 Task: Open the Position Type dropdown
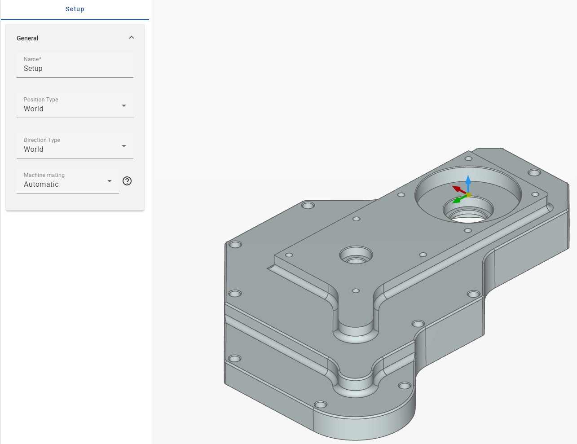[75, 106]
